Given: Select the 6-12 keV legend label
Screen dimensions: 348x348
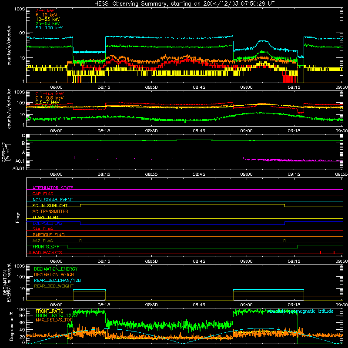Looking at the screenshot, I should click(46, 15).
